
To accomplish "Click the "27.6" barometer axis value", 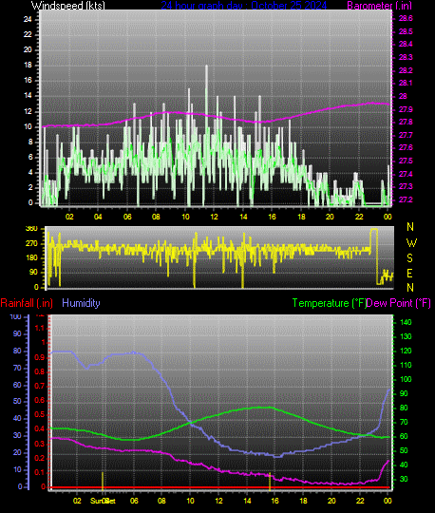I will [x=406, y=148].
